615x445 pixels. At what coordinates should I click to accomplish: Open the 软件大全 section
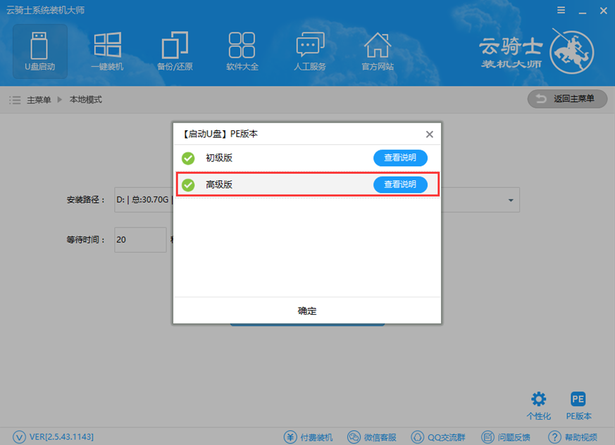tap(242, 51)
